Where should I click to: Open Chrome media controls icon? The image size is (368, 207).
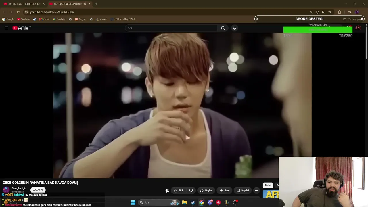(350, 12)
